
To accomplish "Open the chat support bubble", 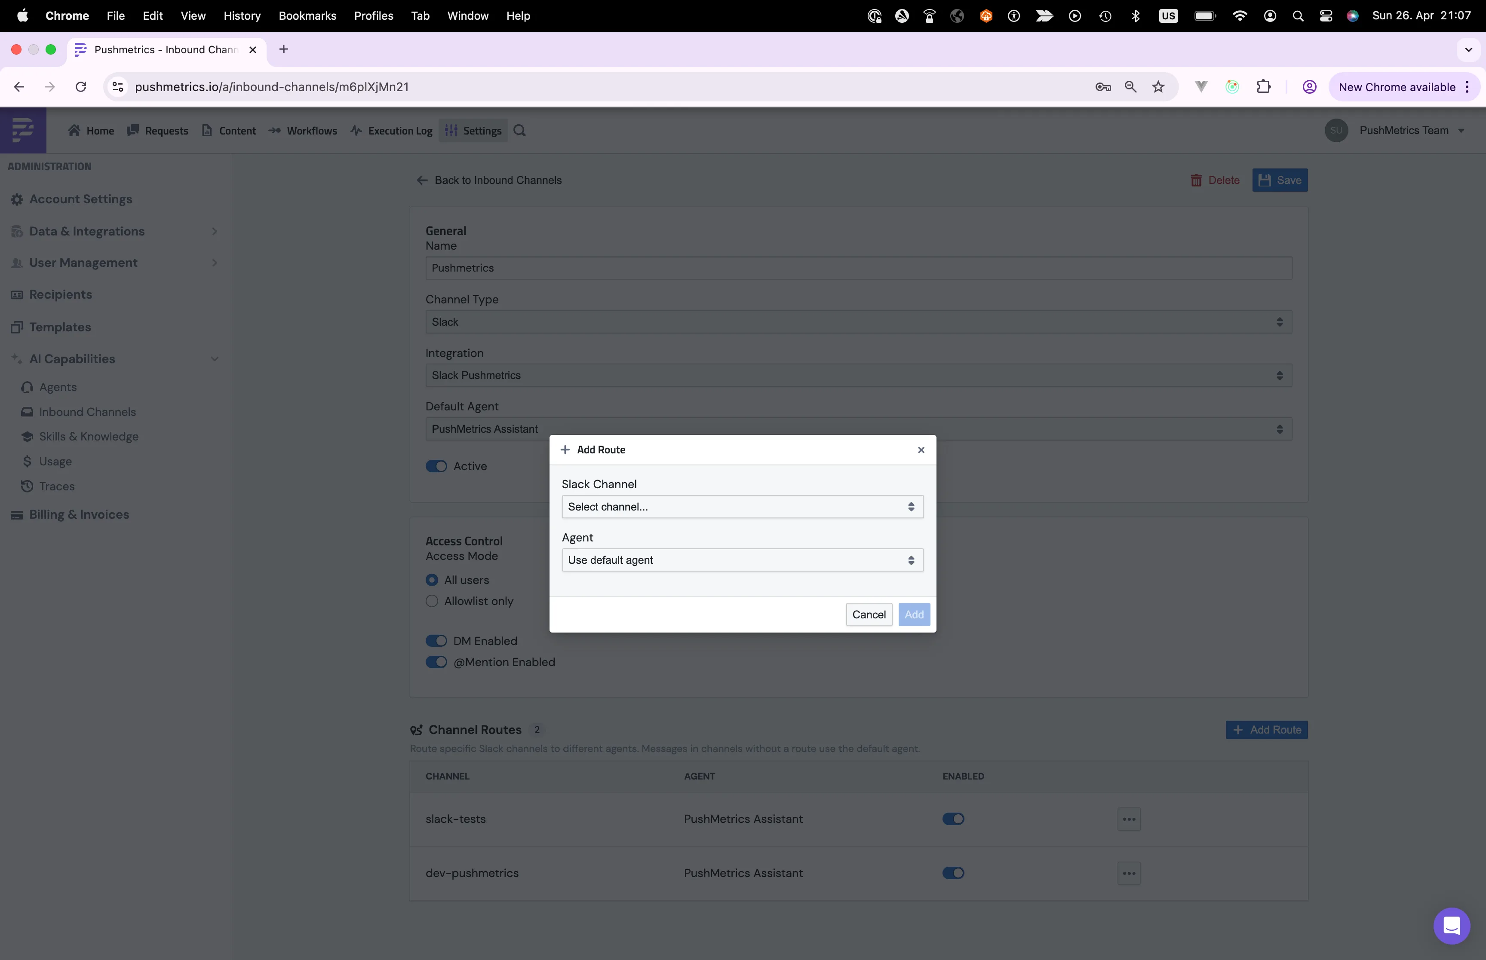I will [x=1451, y=926].
